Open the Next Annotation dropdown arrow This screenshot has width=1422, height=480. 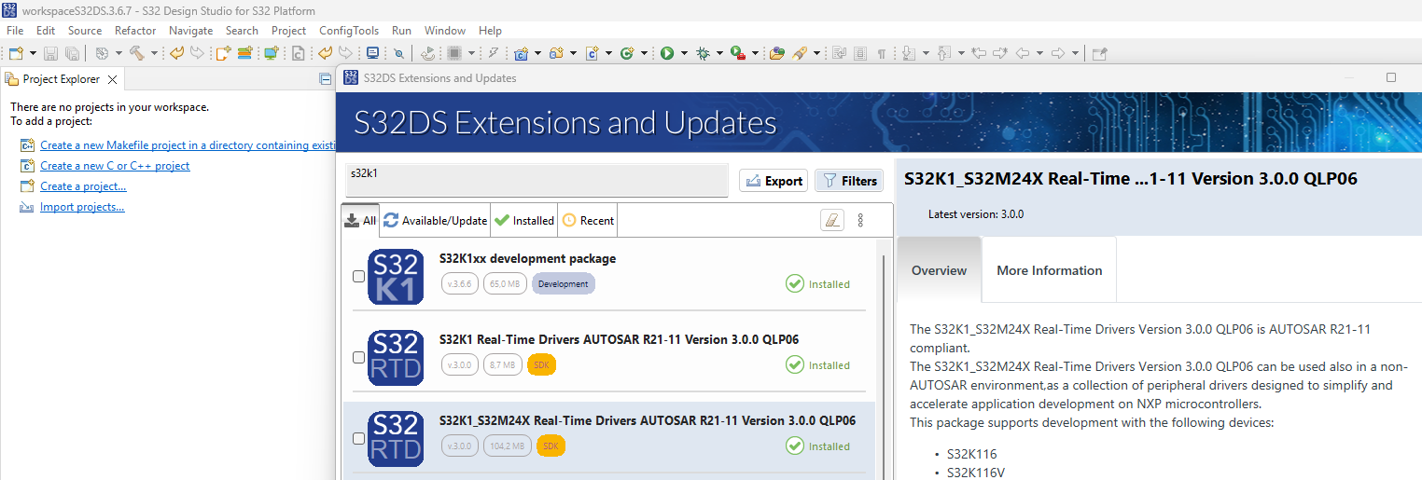[926, 53]
